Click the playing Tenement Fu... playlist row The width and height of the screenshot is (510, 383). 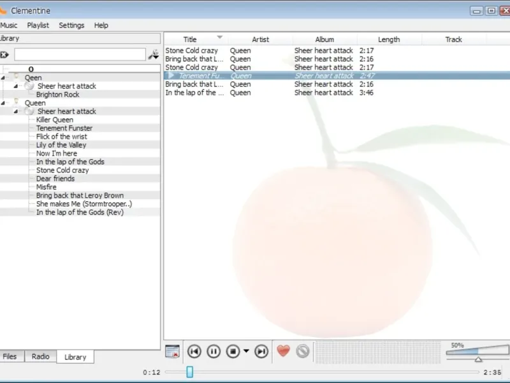point(337,75)
